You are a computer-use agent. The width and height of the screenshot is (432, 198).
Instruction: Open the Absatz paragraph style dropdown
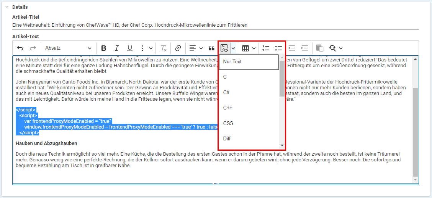pyautogui.click(x=68, y=48)
